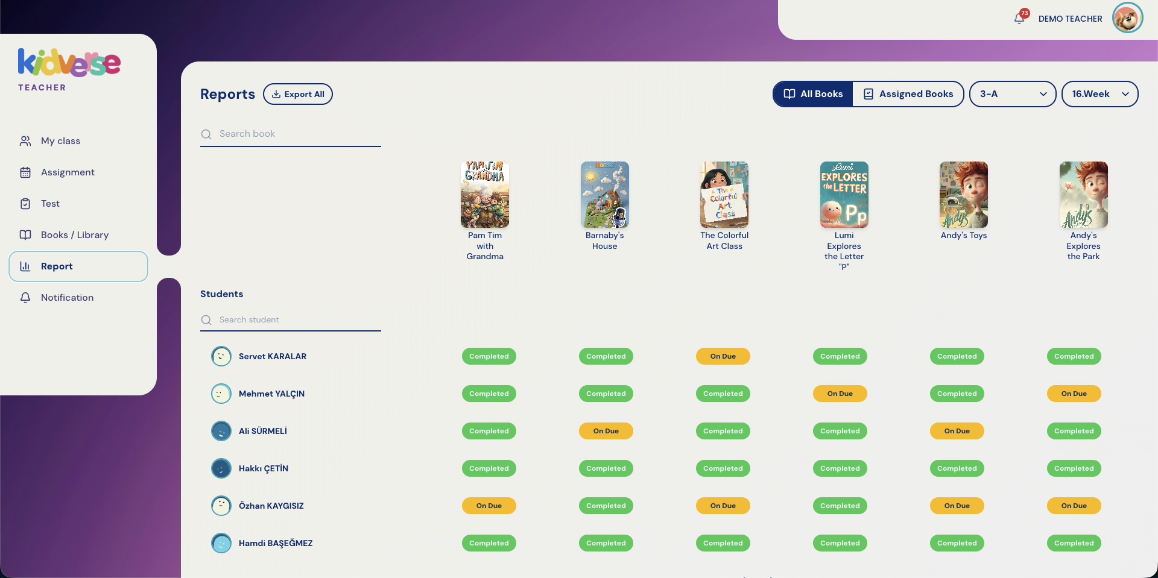Click the book search magnifier icon

click(206, 134)
